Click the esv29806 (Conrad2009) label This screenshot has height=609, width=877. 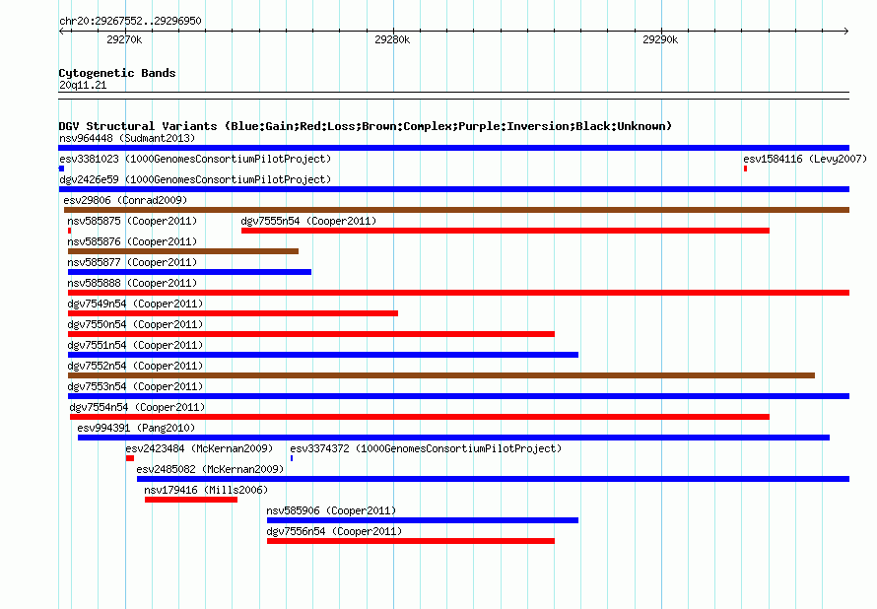pos(125,200)
